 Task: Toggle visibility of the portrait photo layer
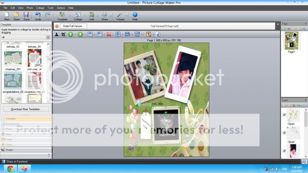click(284, 151)
